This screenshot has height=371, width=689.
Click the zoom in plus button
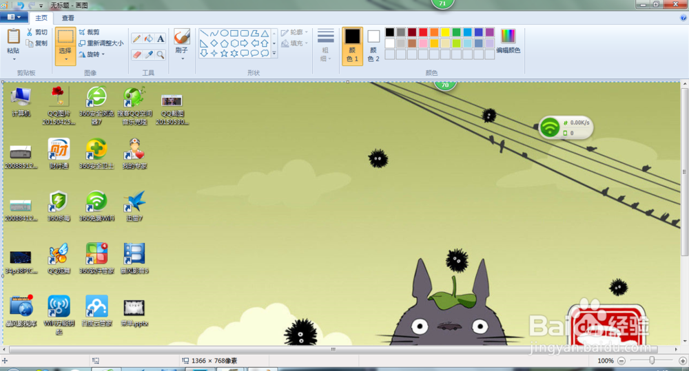[x=683, y=361]
